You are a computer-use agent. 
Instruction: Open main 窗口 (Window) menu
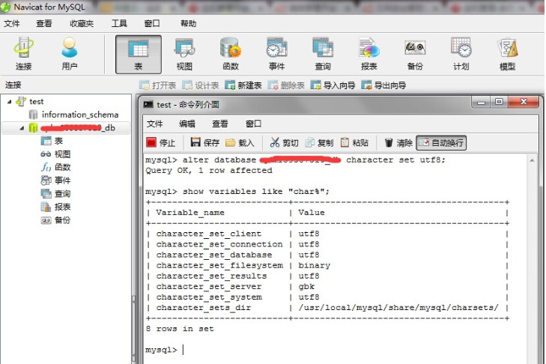152,23
